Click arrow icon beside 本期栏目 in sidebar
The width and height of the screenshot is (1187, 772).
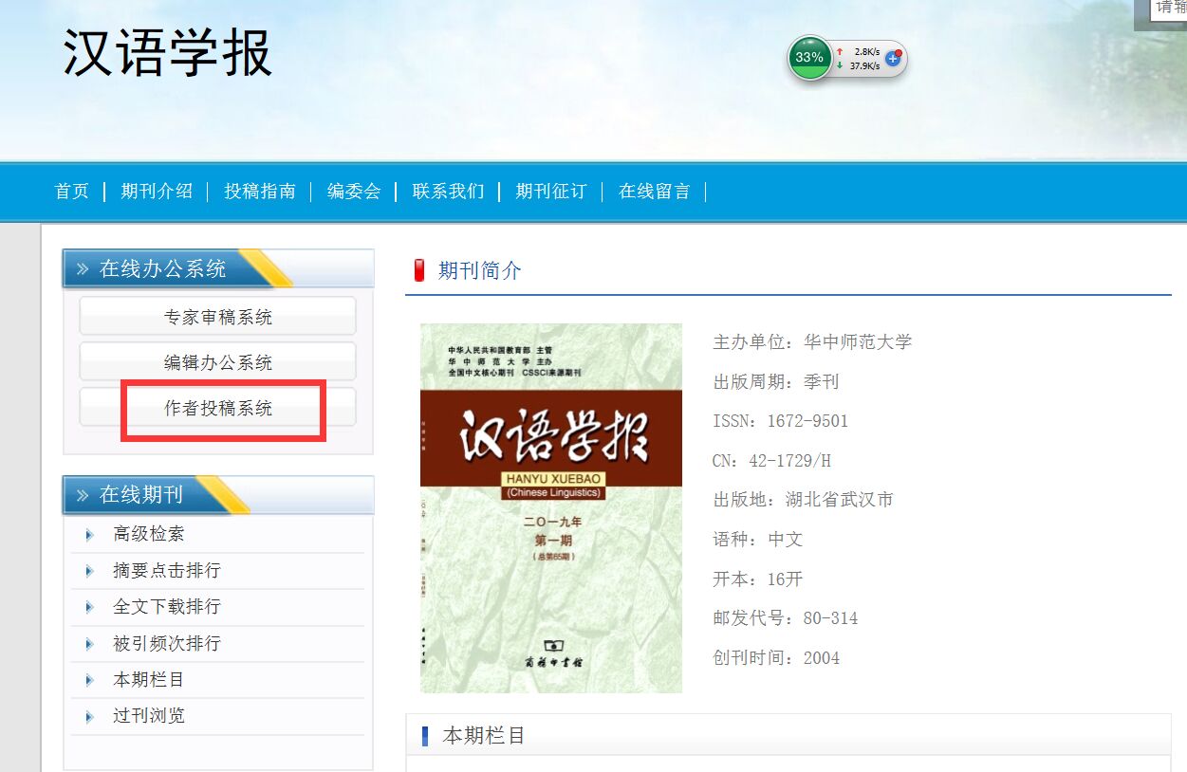(89, 680)
